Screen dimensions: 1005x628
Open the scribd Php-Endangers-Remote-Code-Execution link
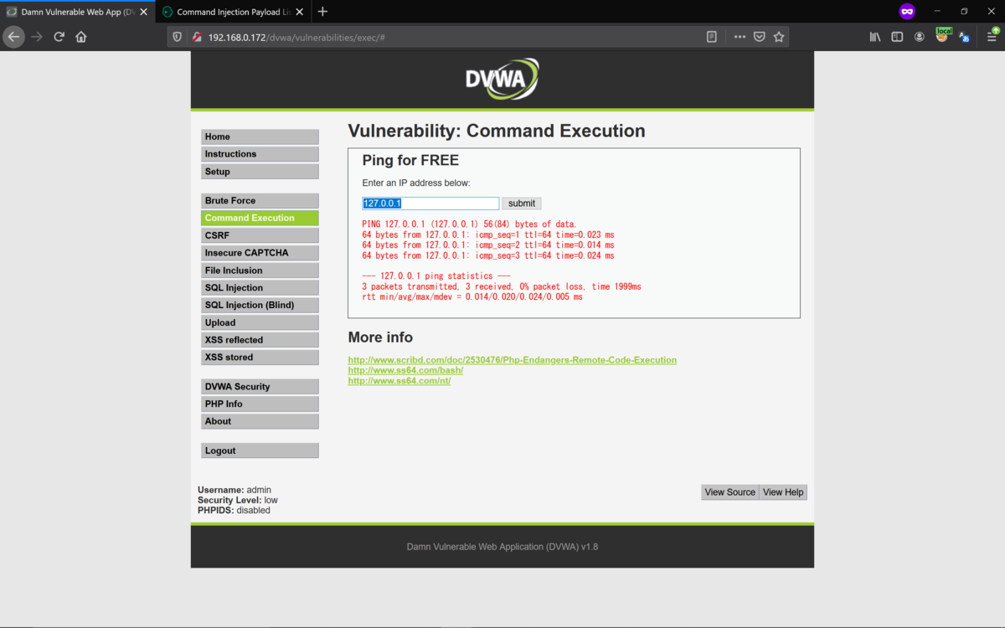[x=512, y=360]
